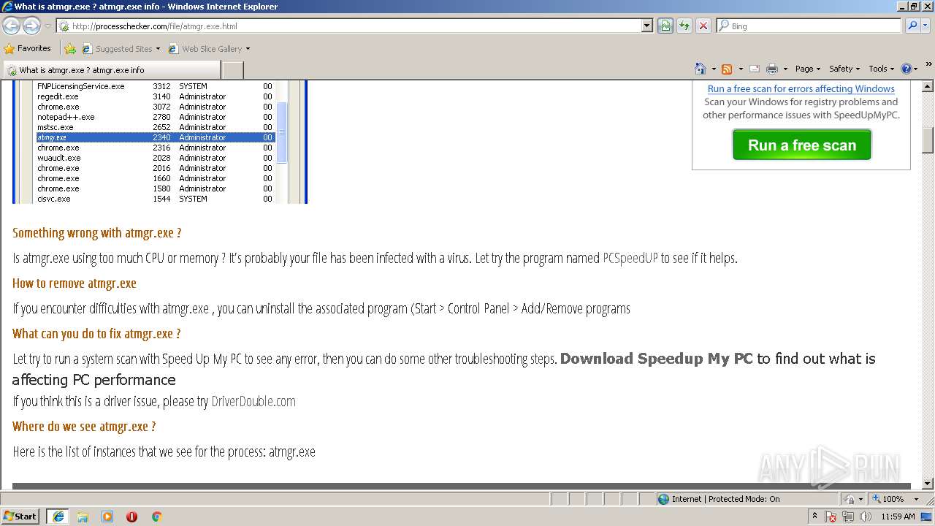Click the 100% zoom level button
935x526 pixels.
(888, 499)
